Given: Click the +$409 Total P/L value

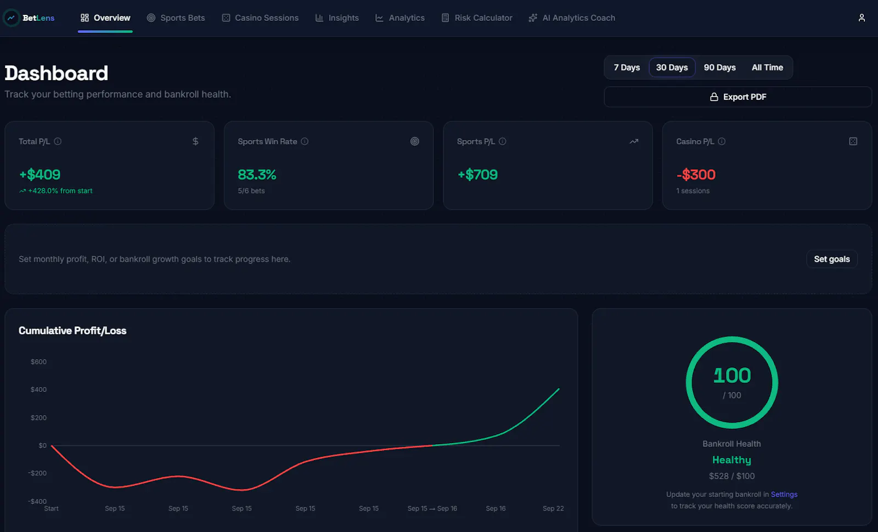Looking at the screenshot, I should pos(40,175).
